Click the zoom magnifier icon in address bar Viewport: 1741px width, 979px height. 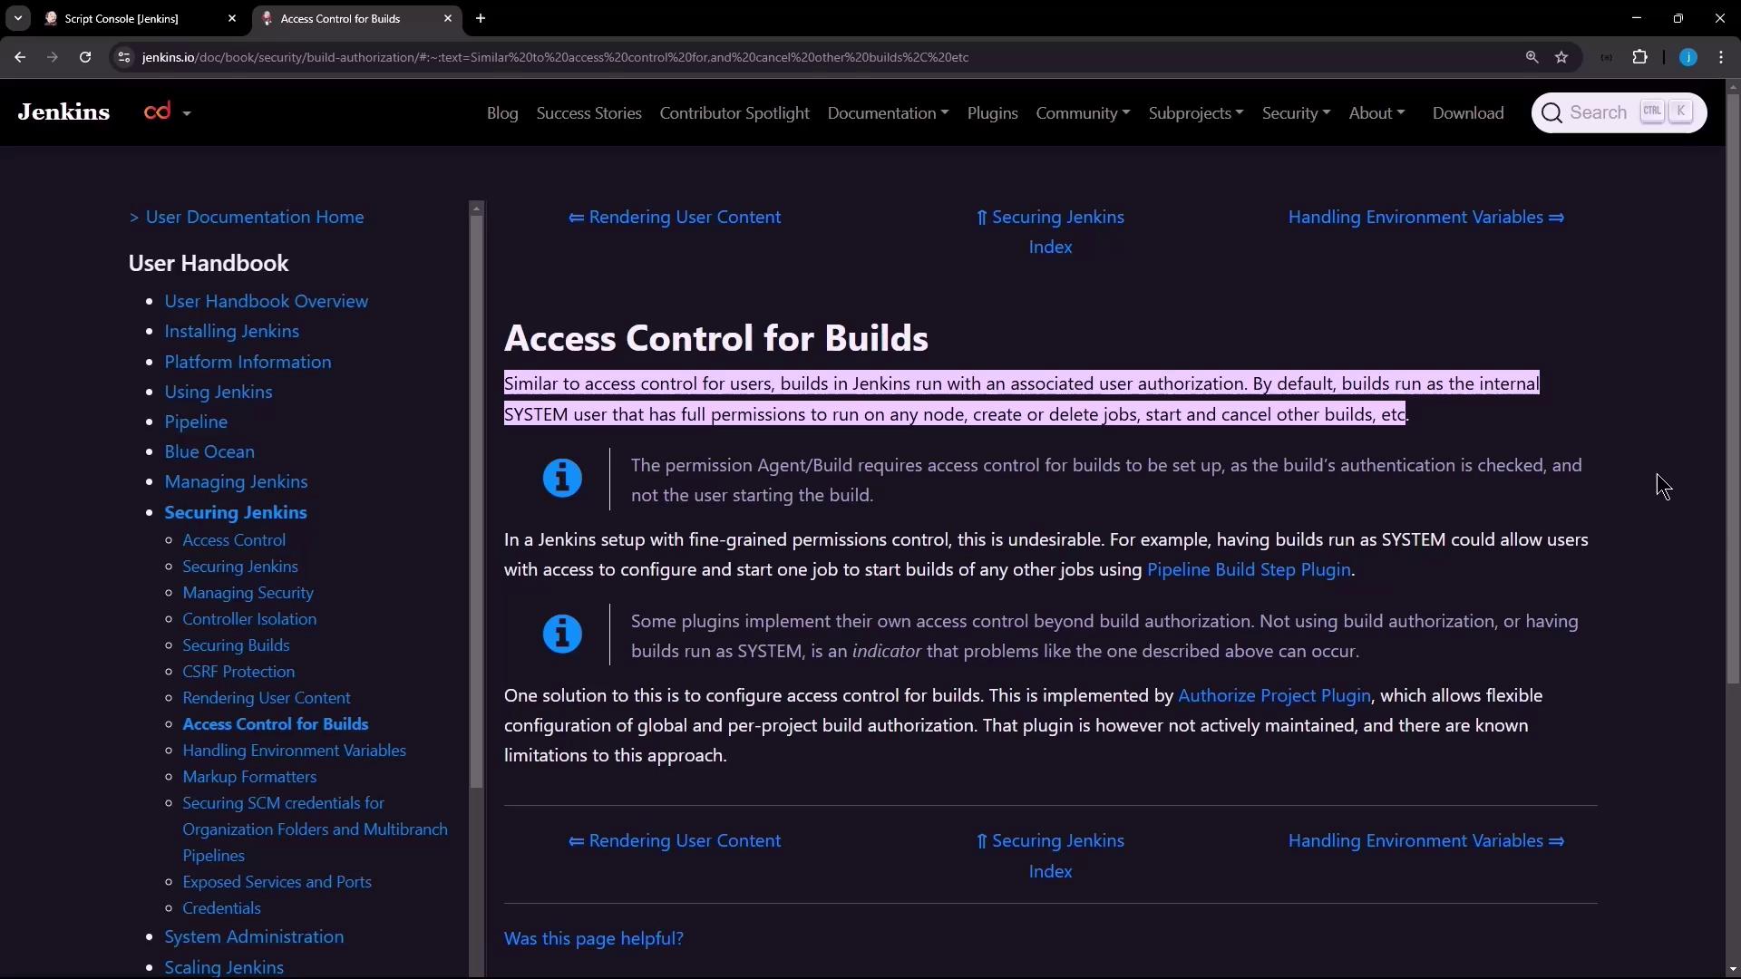pos(1532,57)
